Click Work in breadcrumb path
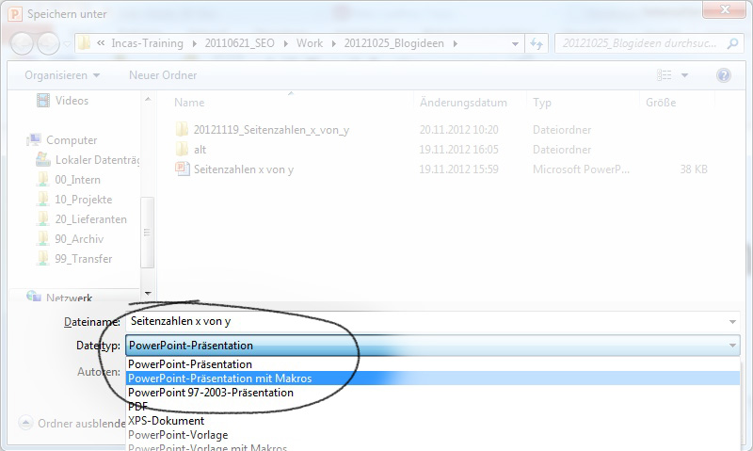753x451 pixels. [310, 43]
